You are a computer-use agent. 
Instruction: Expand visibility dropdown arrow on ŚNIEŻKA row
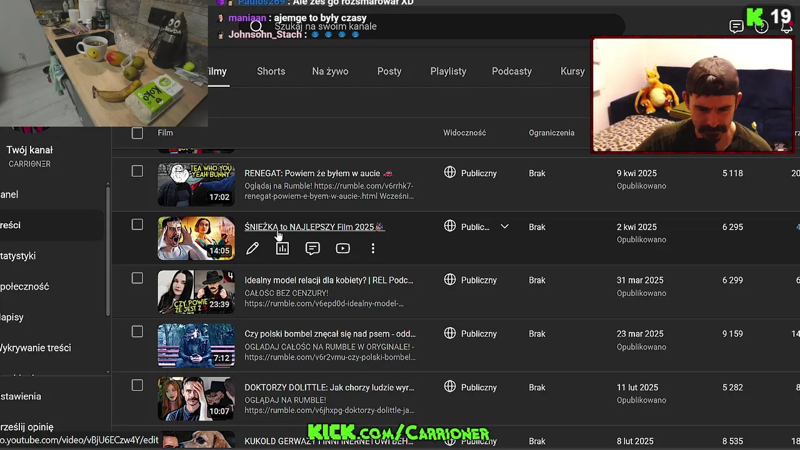[x=504, y=226]
